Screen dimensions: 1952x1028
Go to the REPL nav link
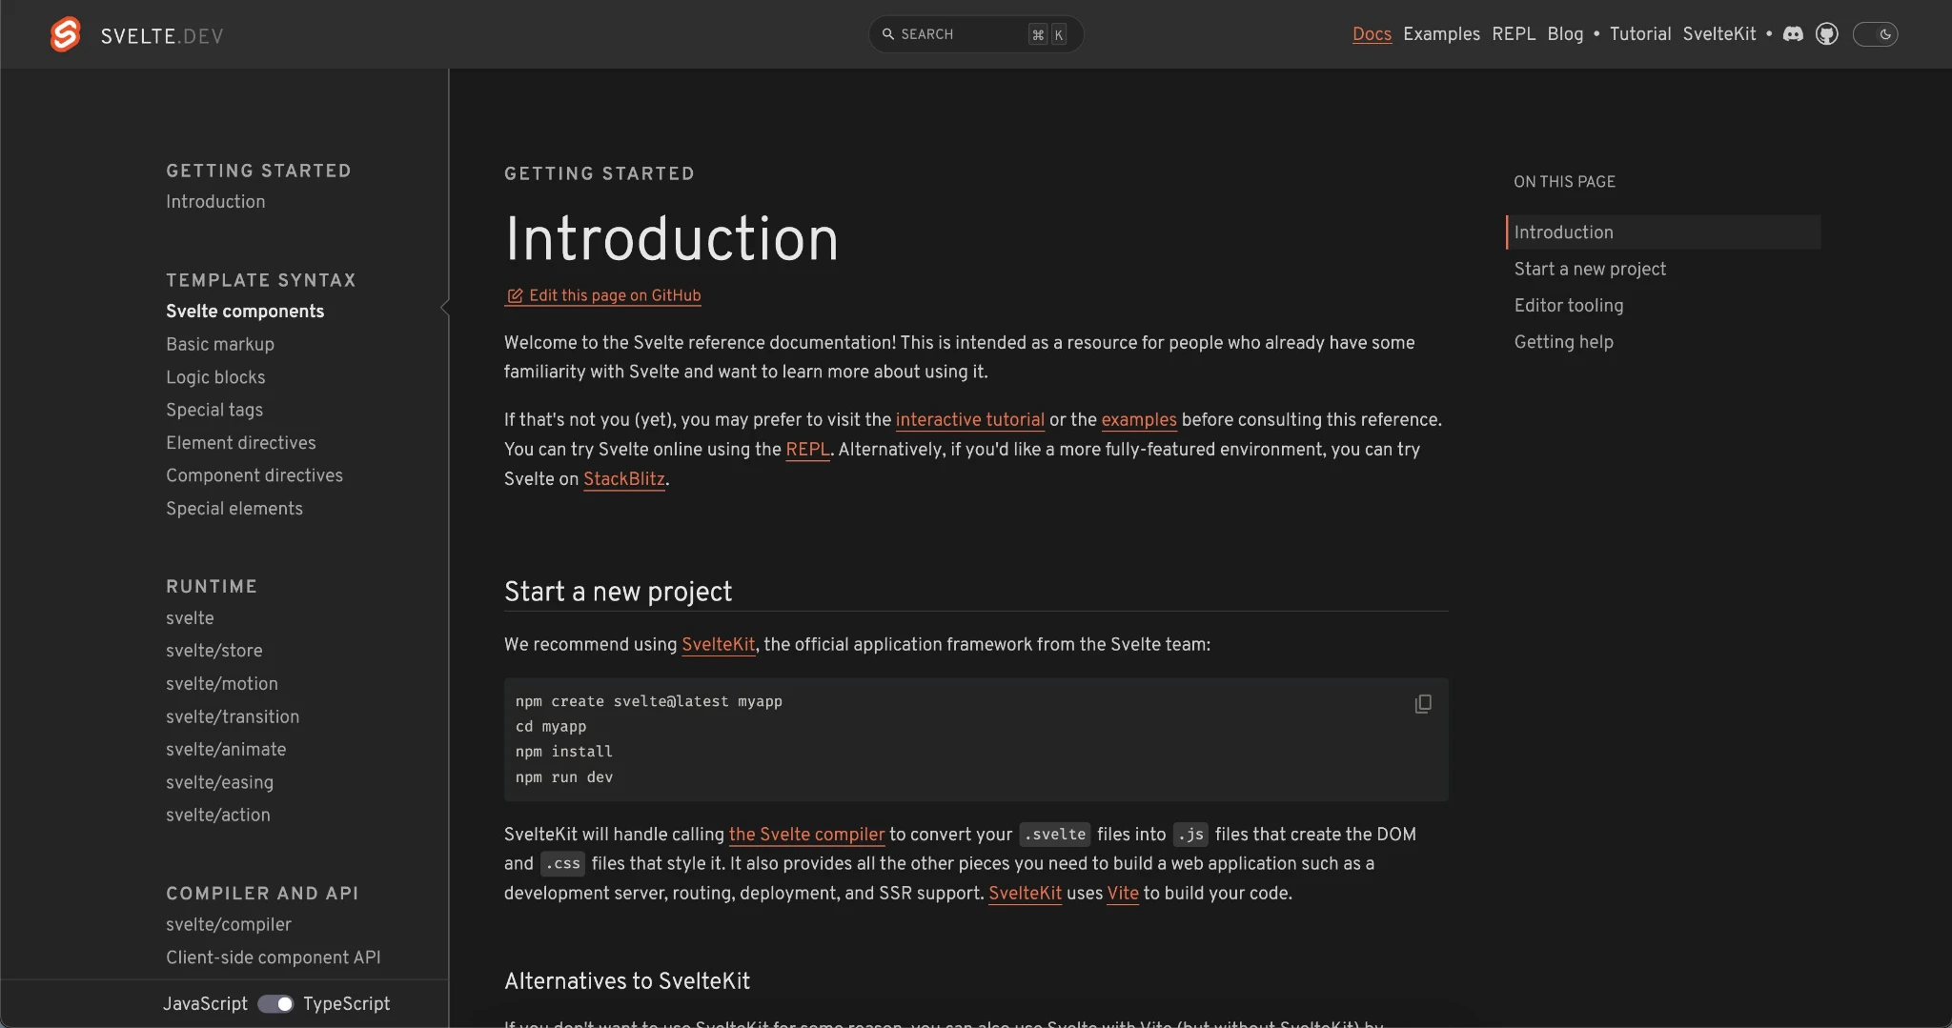pyautogui.click(x=1513, y=34)
